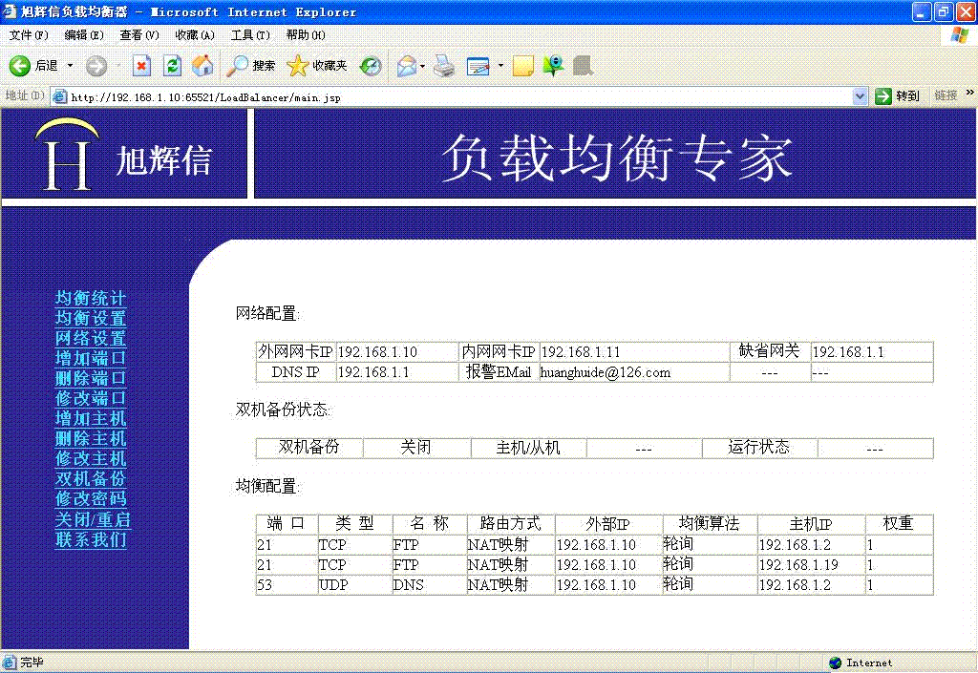
Task: Stop page loading with the red X icon
Action: (142, 66)
